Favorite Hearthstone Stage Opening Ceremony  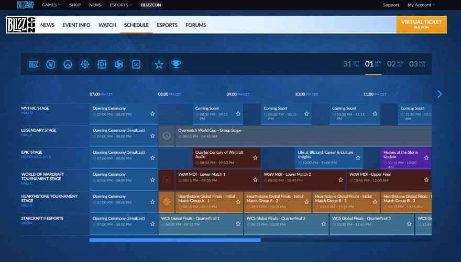click(152, 201)
